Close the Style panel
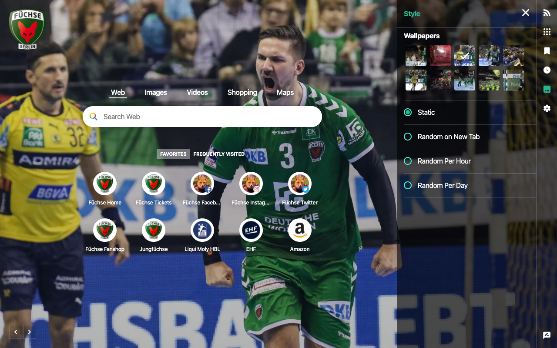 click(x=526, y=13)
